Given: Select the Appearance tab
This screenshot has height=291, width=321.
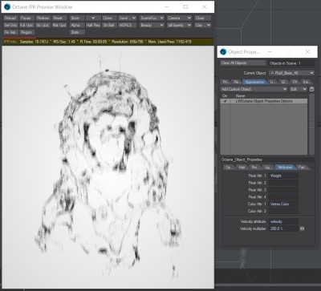Looking at the screenshot, I should tap(254, 82).
